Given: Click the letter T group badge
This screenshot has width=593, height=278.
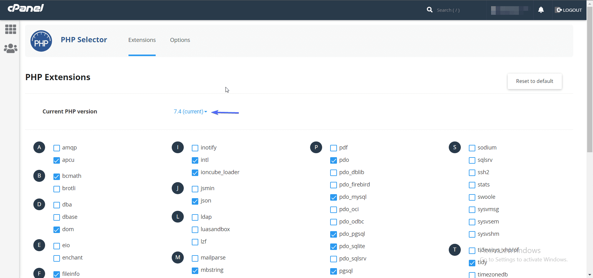Looking at the screenshot, I should pyautogui.click(x=455, y=250).
